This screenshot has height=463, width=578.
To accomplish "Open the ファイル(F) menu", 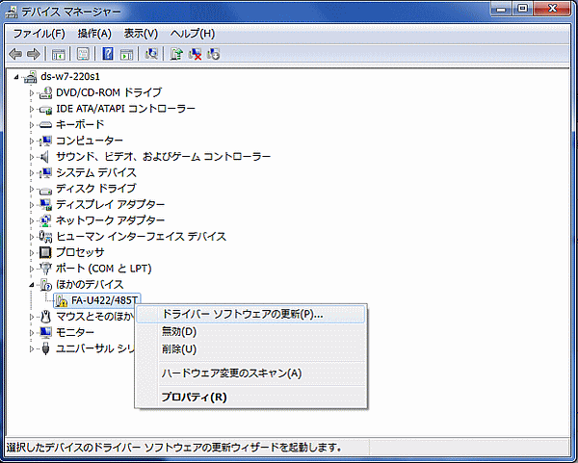I will (x=39, y=34).
